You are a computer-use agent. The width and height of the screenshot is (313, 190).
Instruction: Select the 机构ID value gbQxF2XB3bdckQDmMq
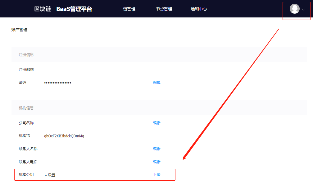(64, 136)
